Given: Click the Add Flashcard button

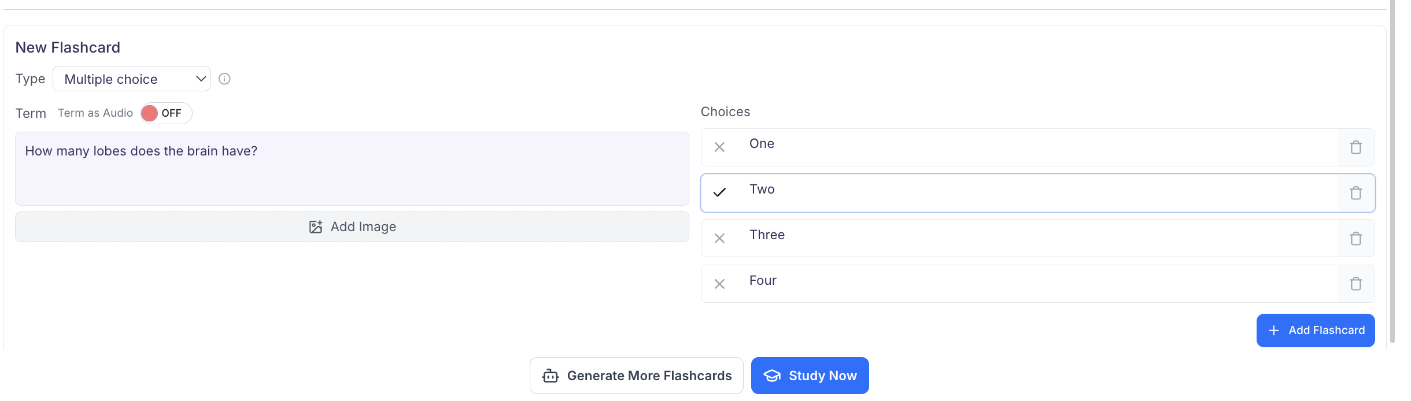Looking at the screenshot, I should pyautogui.click(x=1315, y=331).
